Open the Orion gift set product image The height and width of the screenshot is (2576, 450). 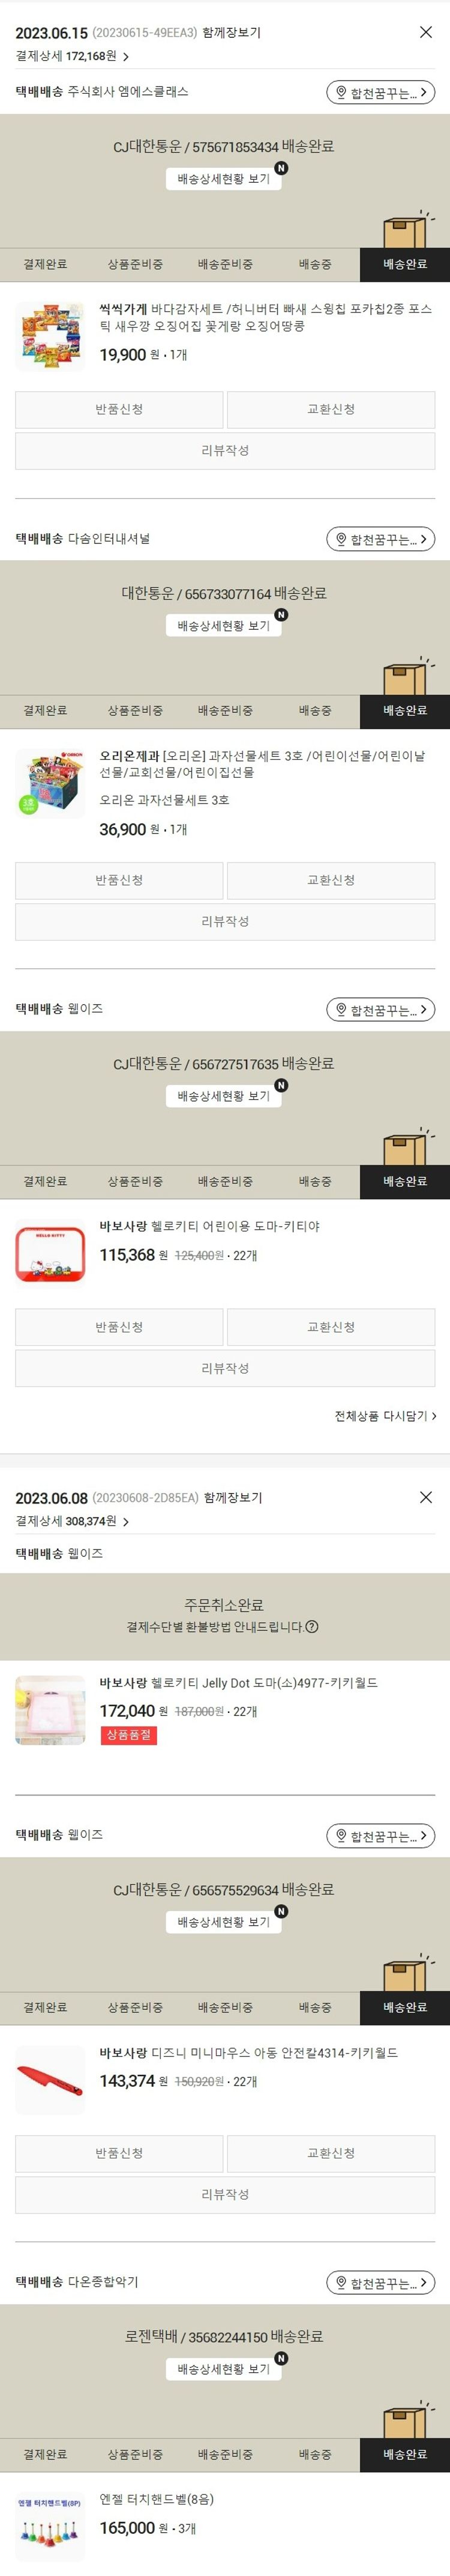pyautogui.click(x=50, y=783)
